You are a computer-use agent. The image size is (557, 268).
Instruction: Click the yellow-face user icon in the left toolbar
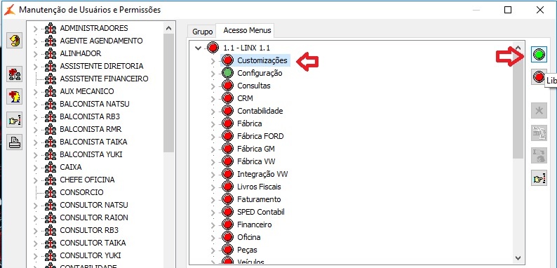(15, 96)
